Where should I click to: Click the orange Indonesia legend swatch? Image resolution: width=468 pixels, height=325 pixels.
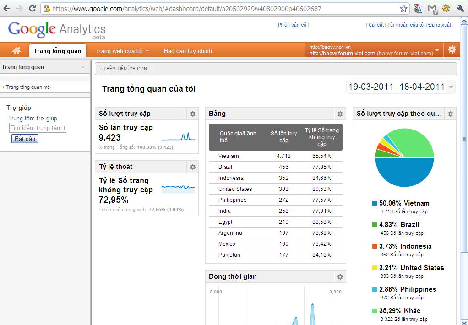[375, 247]
